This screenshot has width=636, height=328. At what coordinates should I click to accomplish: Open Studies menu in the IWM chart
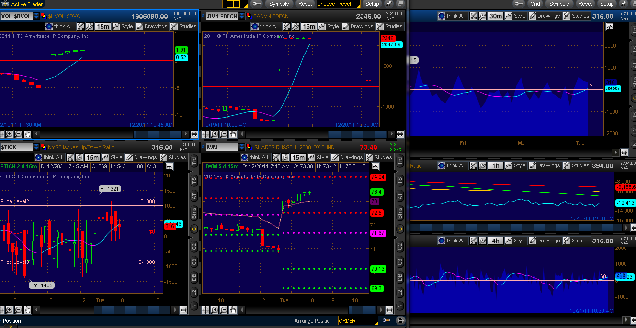(x=379, y=157)
